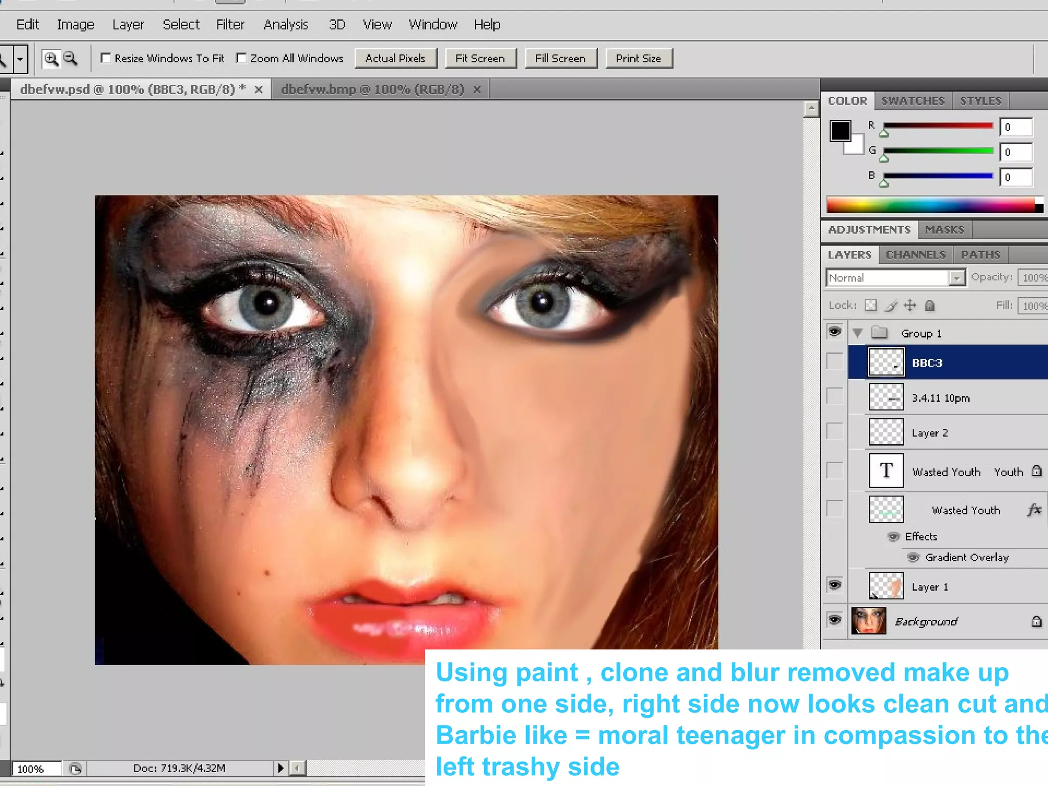Image resolution: width=1048 pixels, height=786 pixels.
Task: Select the Zoom In magnifier icon
Action: [51, 59]
